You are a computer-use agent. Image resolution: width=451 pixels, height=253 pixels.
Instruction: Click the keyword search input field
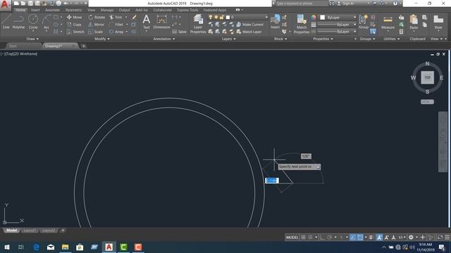(x=302, y=4)
